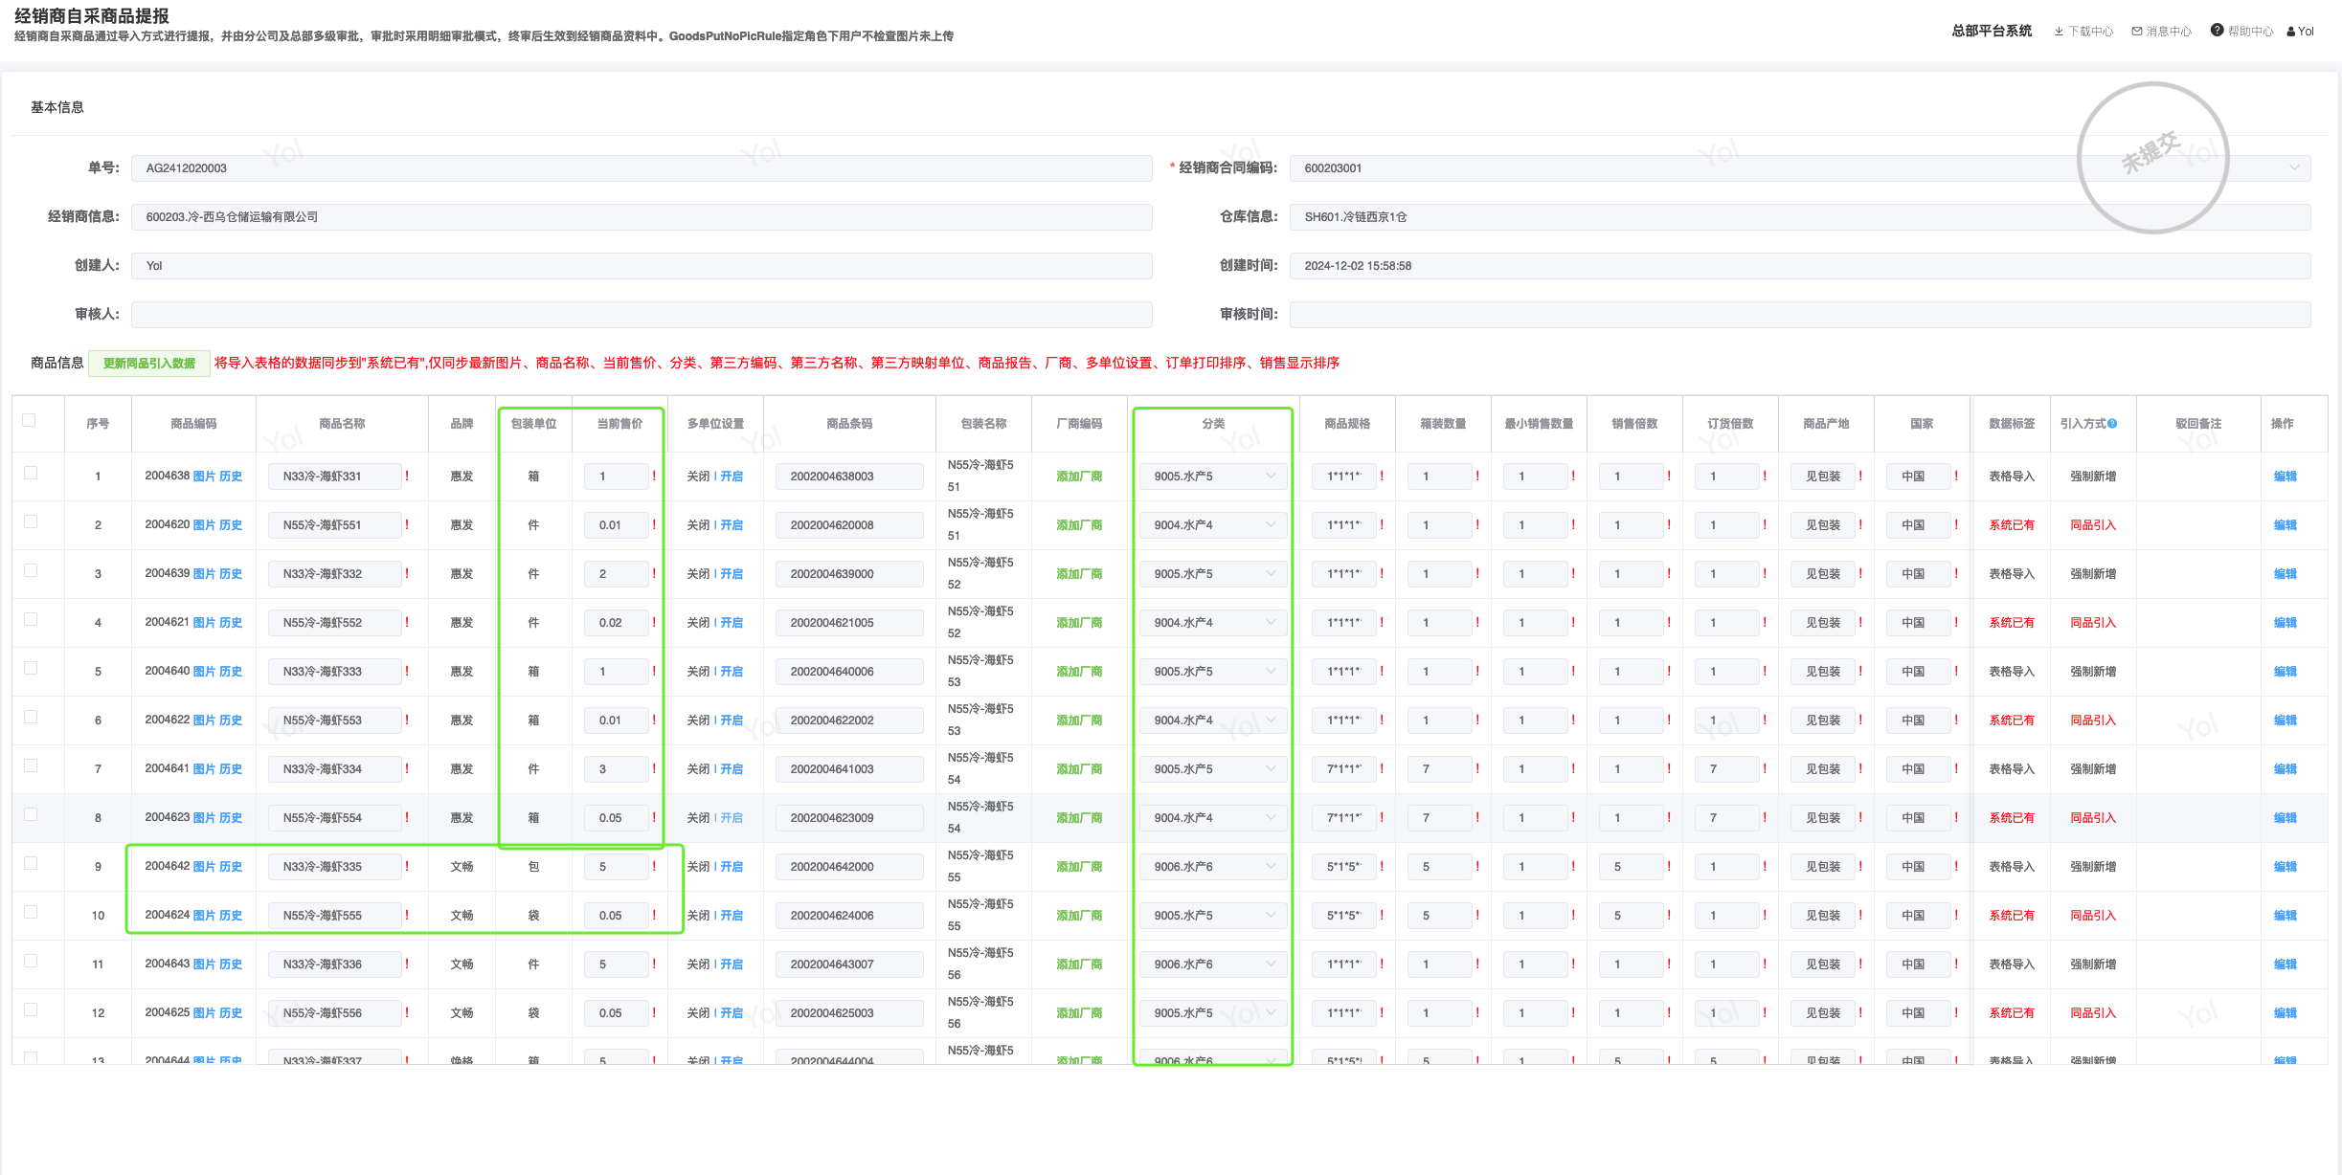Click the info icon next to 引入方式
This screenshot has width=2342, height=1175.
click(x=2112, y=423)
